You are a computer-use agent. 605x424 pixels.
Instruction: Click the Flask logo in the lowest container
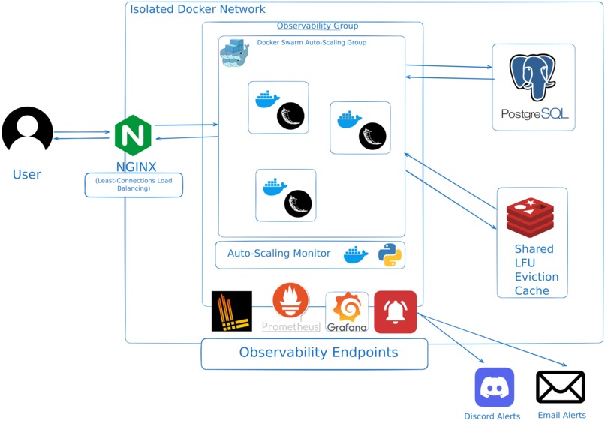coord(298,203)
